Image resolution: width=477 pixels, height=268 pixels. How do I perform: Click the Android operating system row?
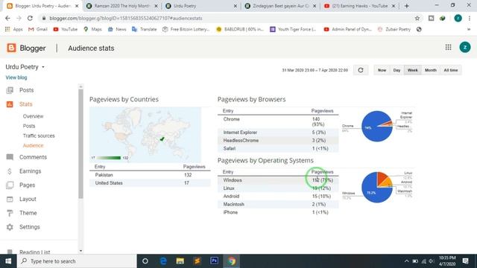pyautogui.click(x=278, y=197)
